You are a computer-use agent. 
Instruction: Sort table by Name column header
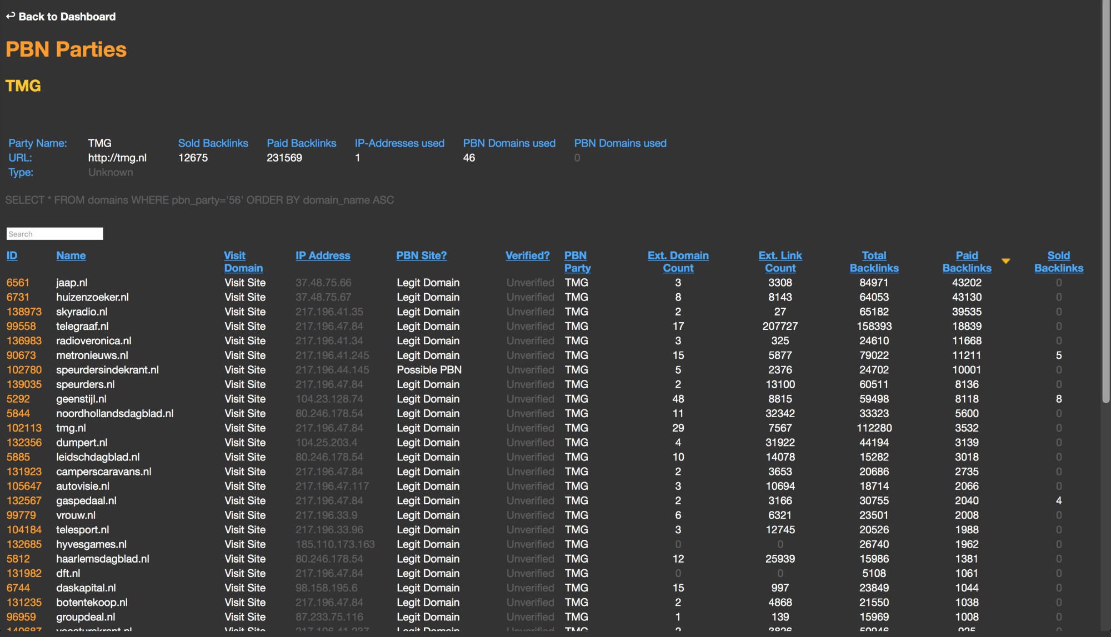[x=71, y=255]
